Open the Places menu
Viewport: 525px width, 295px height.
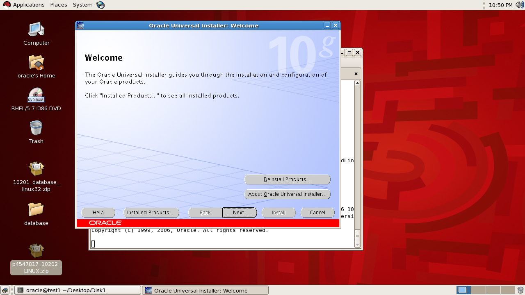click(x=58, y=5)
